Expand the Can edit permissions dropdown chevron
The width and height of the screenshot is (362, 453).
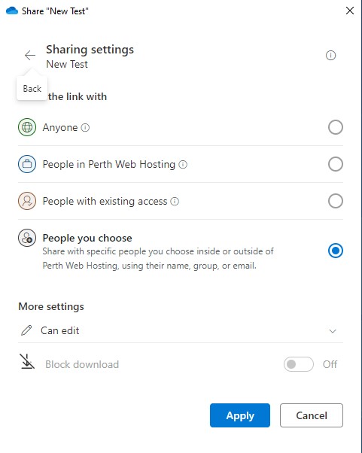(x=333, y=331)
